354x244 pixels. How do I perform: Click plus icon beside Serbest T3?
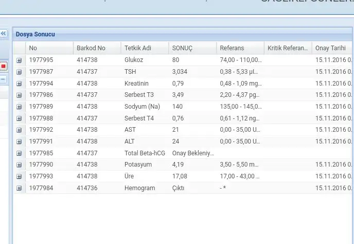coord(19,95)
